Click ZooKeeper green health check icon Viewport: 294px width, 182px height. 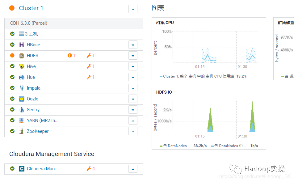12,131
